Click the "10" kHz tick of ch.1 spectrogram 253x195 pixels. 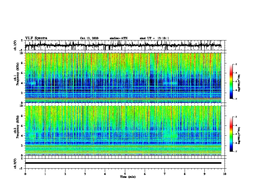21,53
